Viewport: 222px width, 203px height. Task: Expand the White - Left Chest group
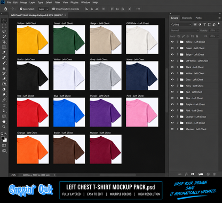(177, 73)
